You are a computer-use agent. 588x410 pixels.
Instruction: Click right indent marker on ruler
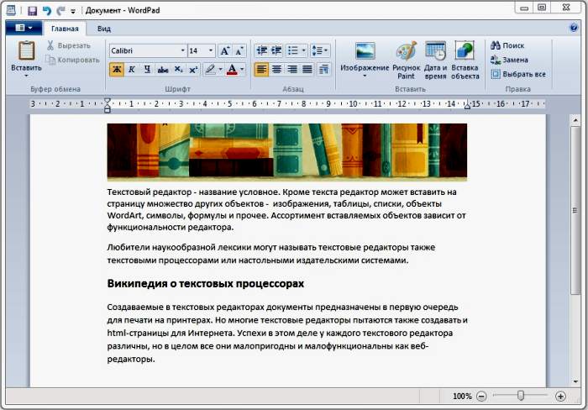tap(467, 105)
